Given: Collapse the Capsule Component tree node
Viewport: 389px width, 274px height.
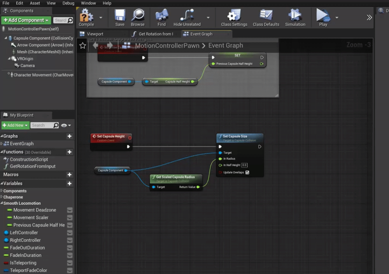Looking at the screenshot, I should click(6, 38).
